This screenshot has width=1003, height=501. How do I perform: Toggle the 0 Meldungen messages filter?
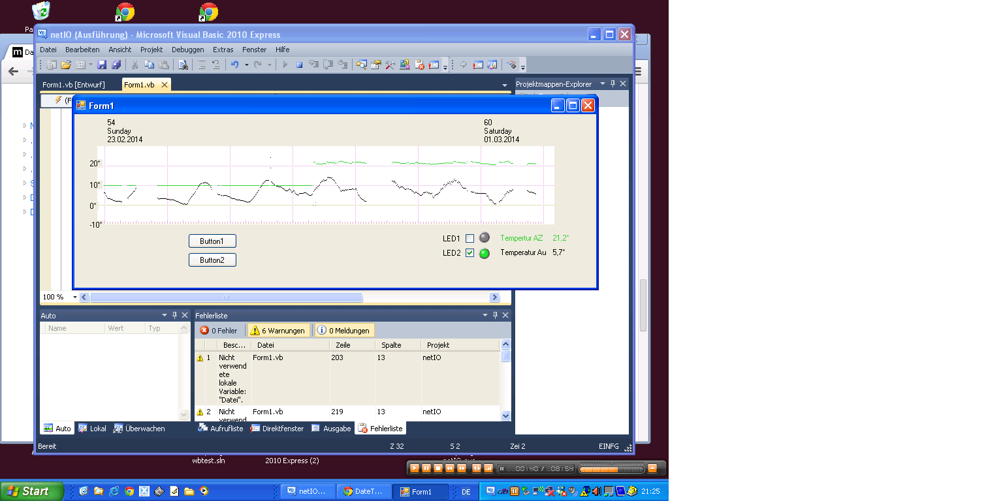[x=344, y=331]
